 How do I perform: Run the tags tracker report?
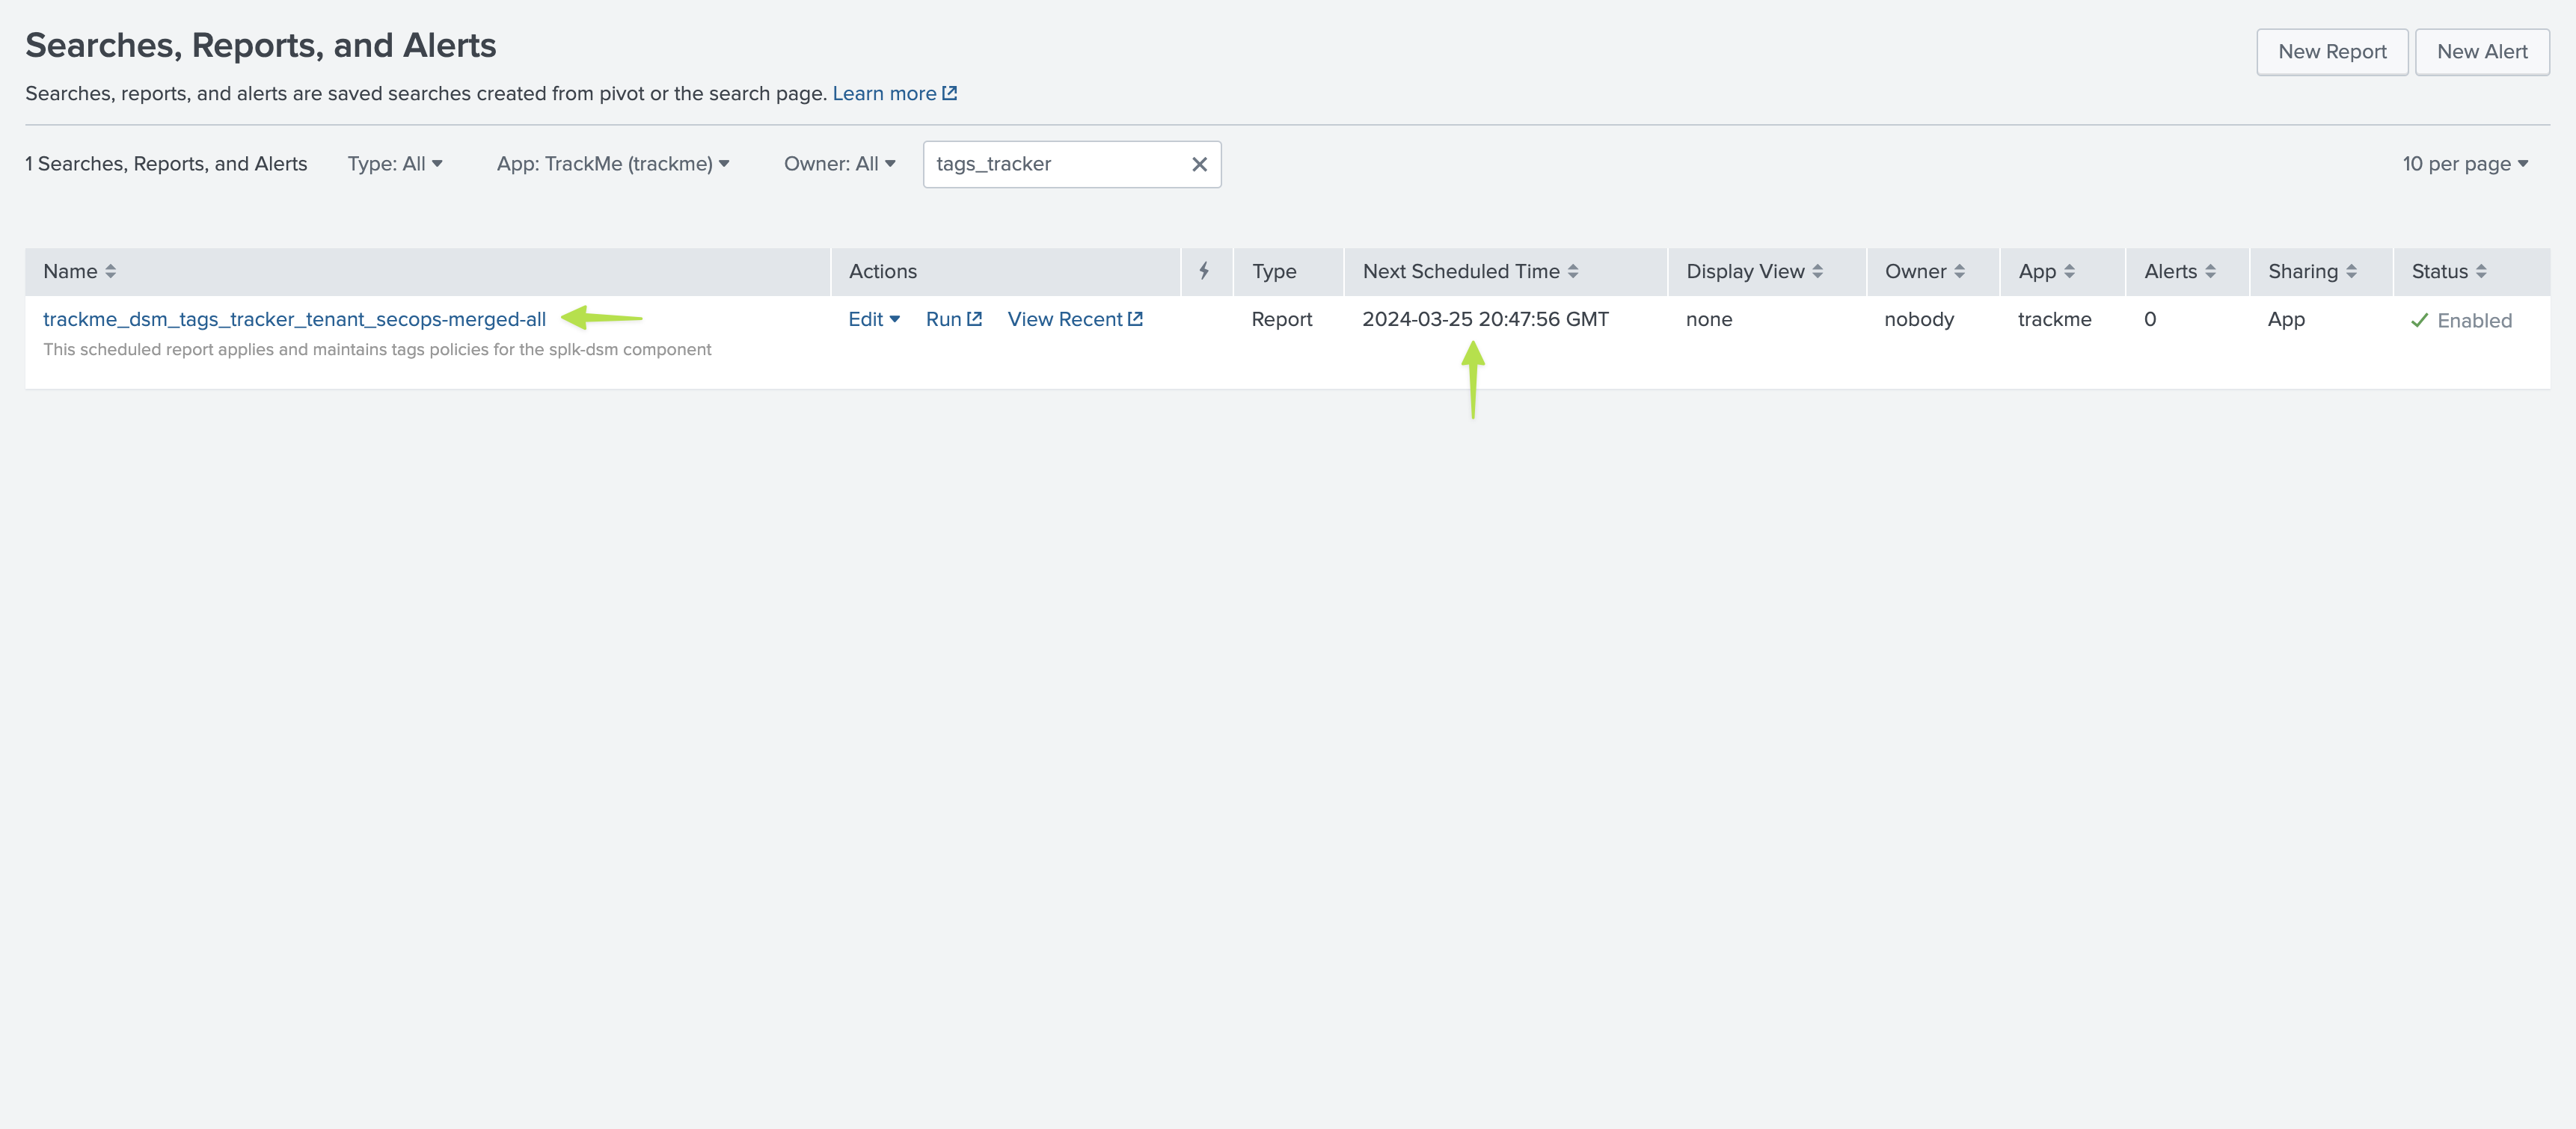[953, 319]
